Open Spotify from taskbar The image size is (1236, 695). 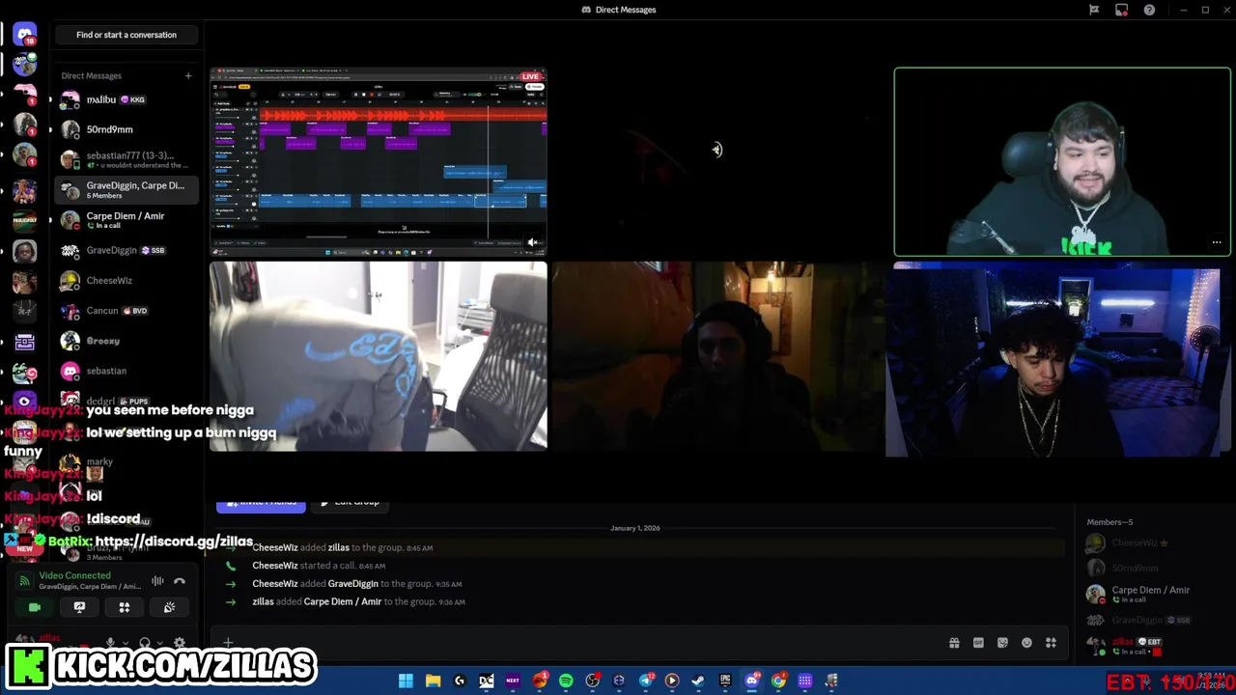pos(566,681)
